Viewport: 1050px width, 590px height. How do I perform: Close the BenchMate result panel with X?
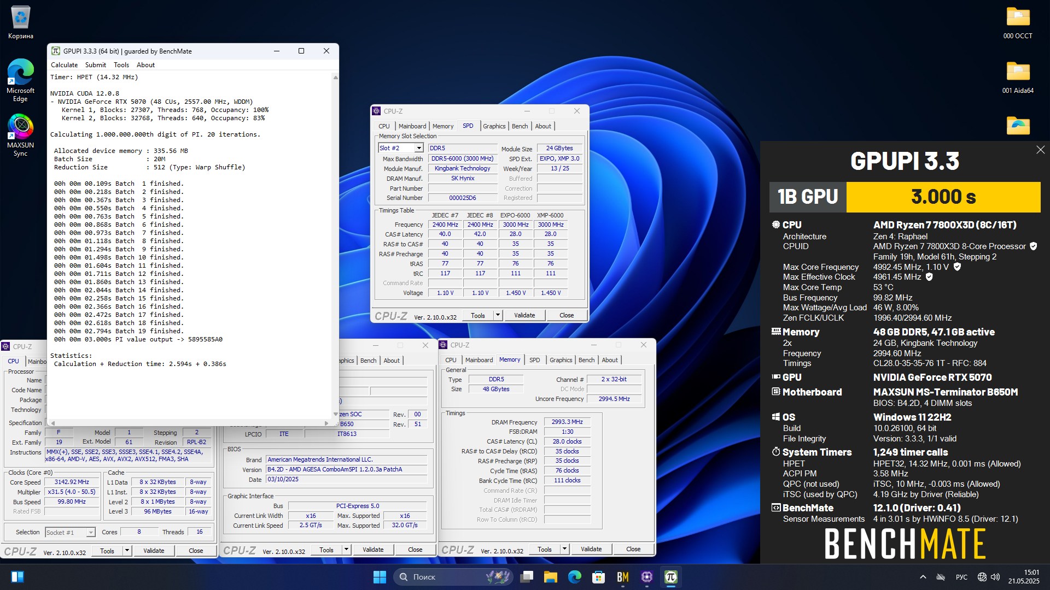[x=1040, y=150]
